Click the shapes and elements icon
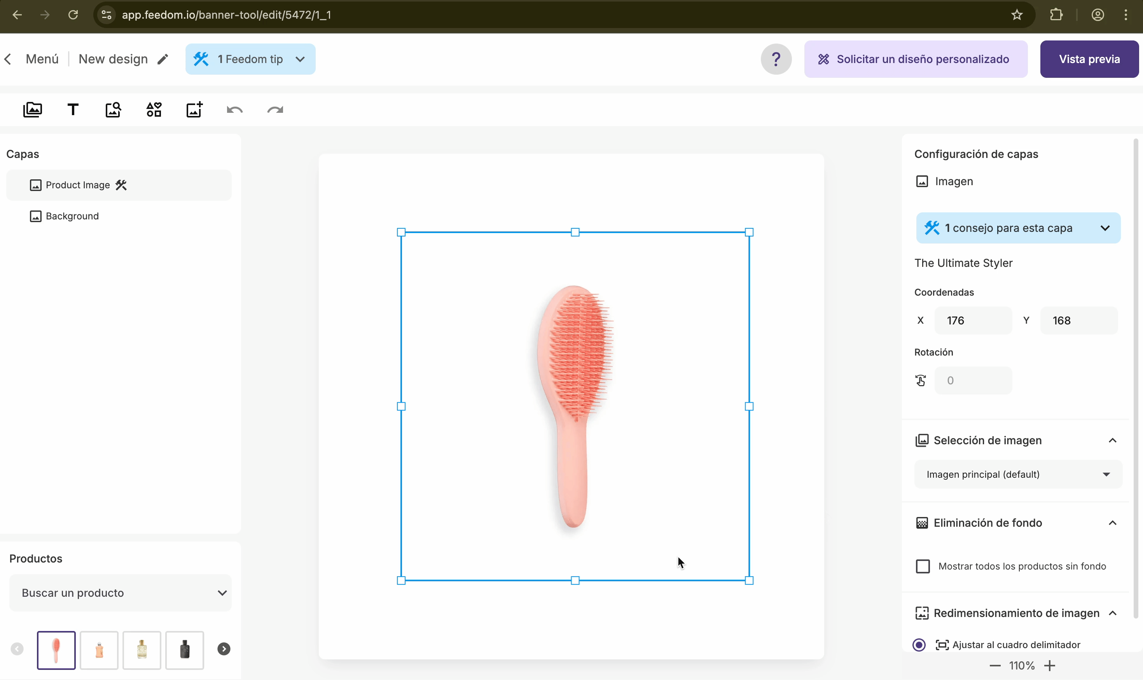The image size is (1143, 680). 154,110
